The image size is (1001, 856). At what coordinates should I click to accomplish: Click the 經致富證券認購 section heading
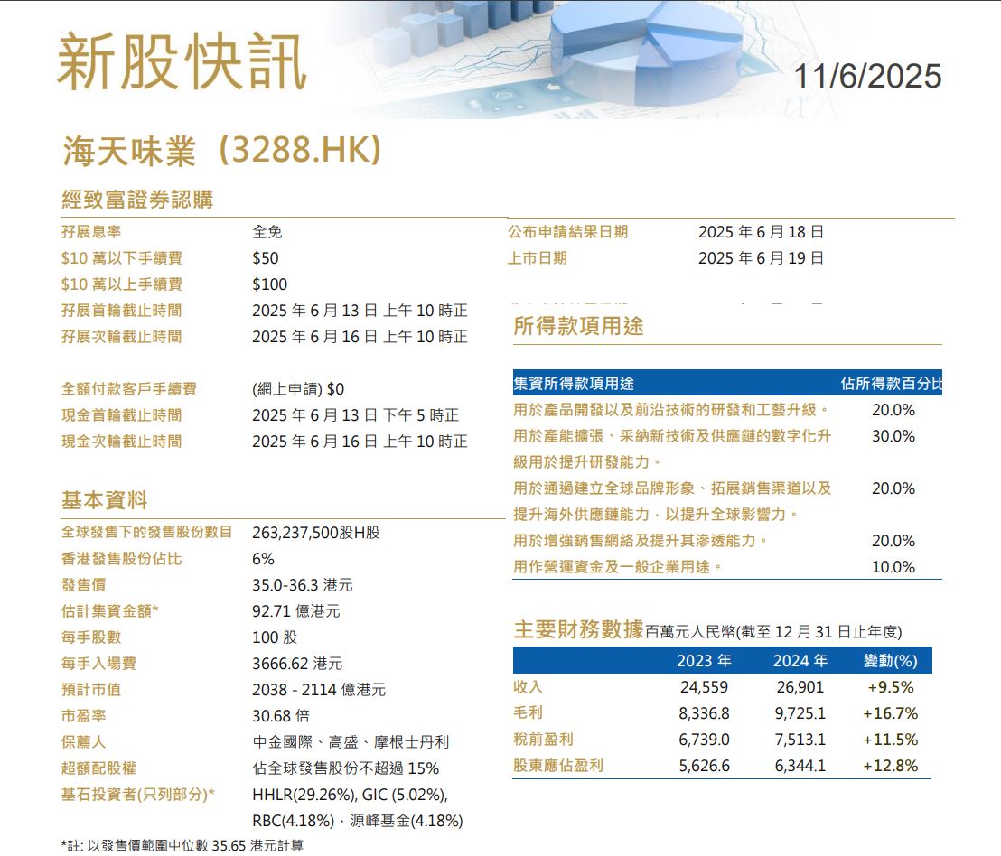(137, 199)
